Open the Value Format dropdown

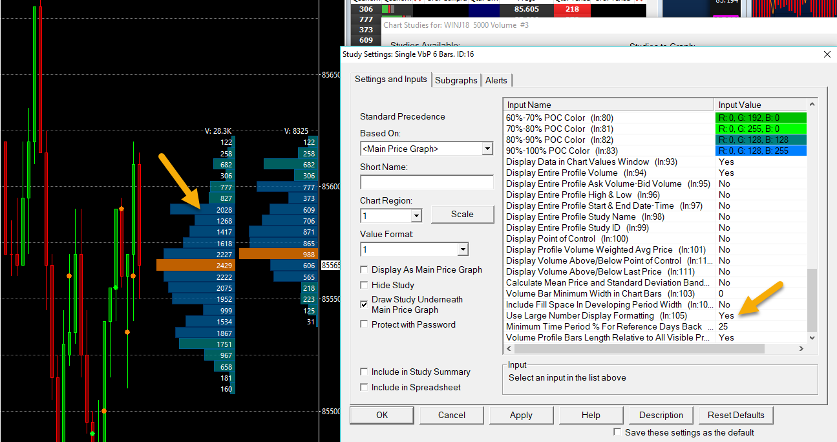pos(463,249)
